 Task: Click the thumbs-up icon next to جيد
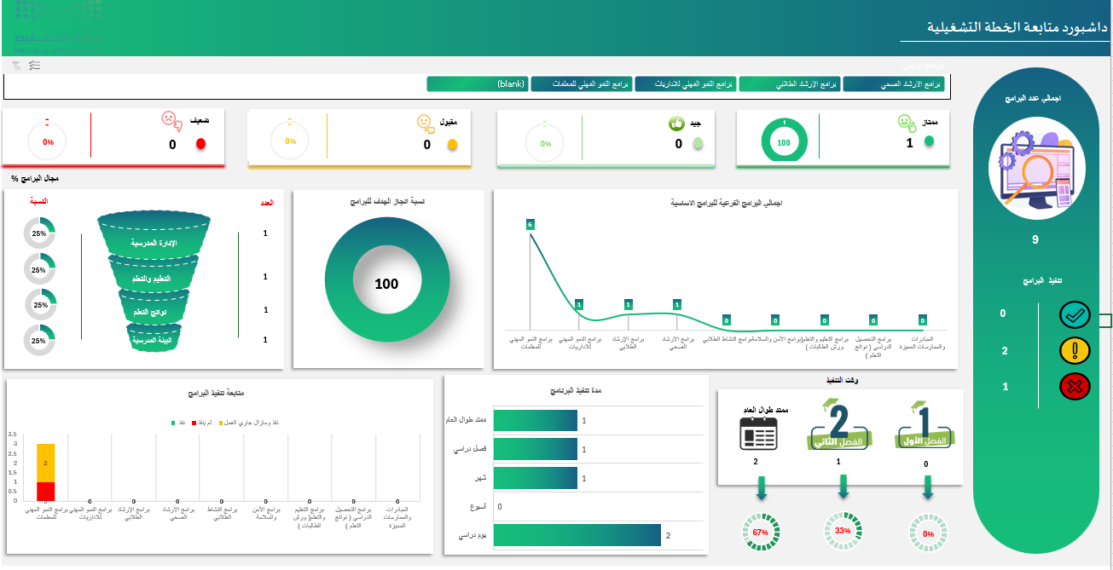pyautogui.click(x=676, y=124)
